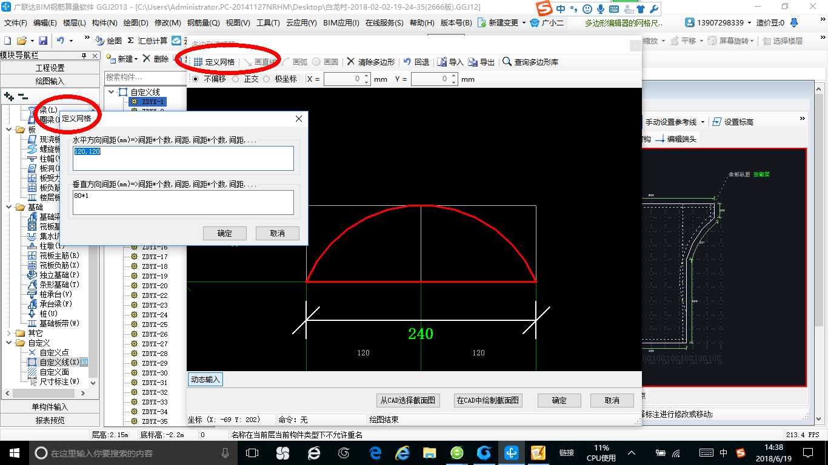Screen dimensions: 828x465
Task: Select 自定义点 in navigation tree
Action: pyautogui.click(x=54, y=352)
